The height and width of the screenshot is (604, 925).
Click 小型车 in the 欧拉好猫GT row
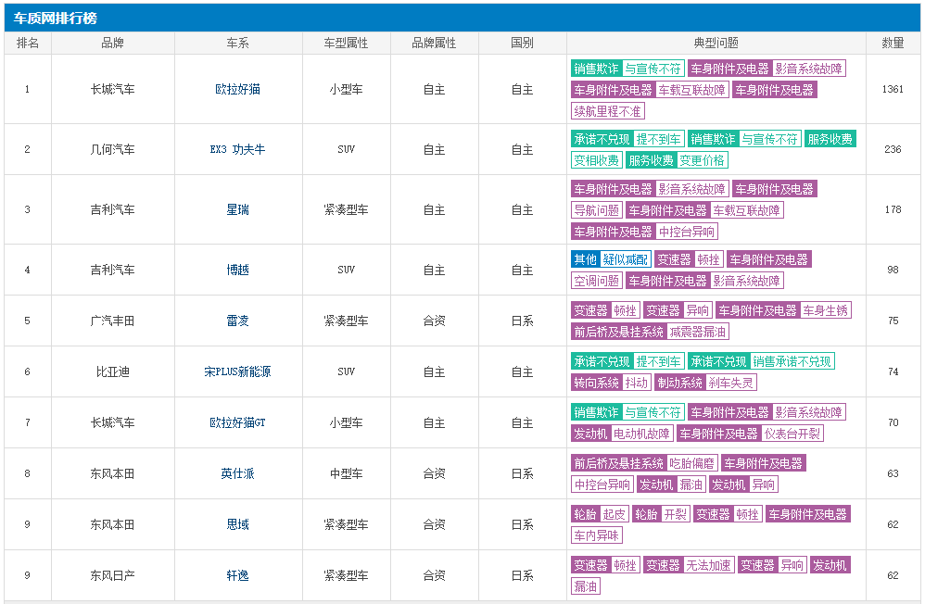click(347, 422)
